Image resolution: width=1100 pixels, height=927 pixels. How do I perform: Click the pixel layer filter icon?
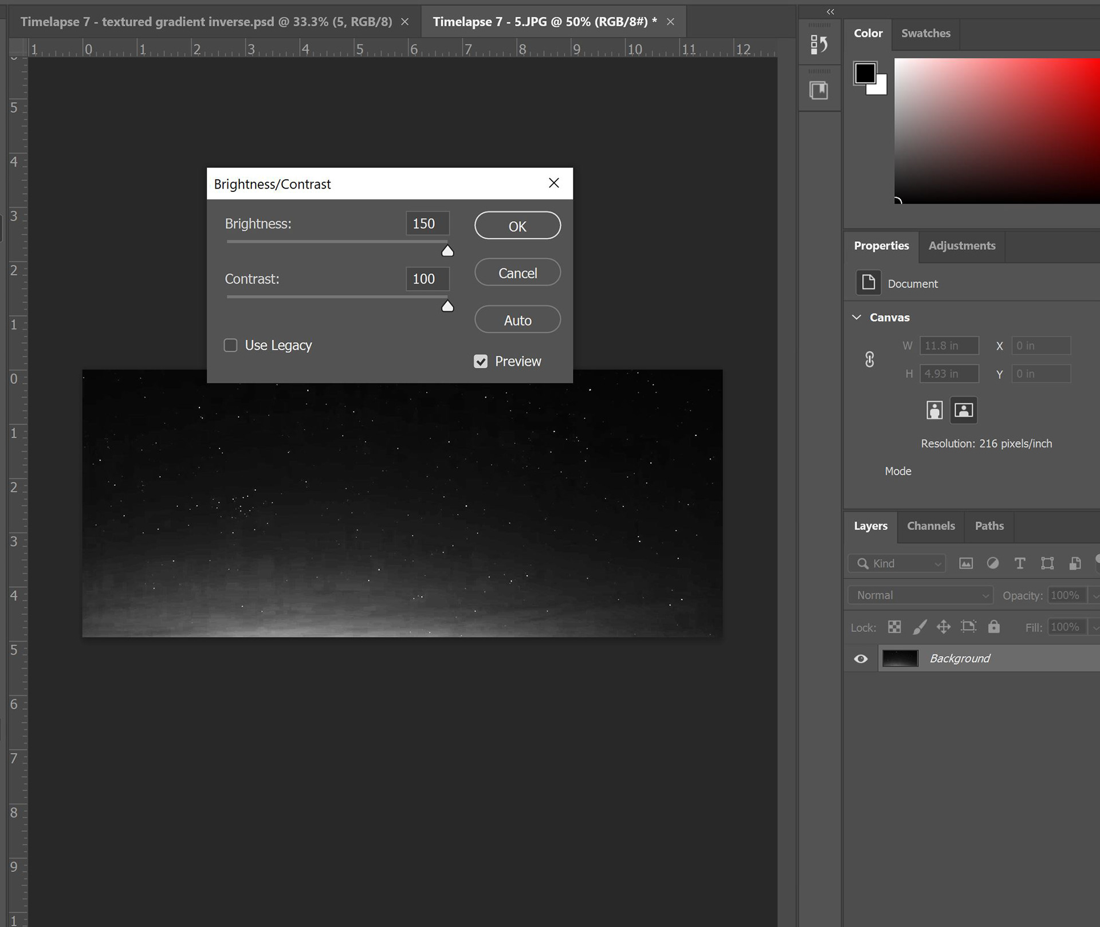tap(966, 564)
